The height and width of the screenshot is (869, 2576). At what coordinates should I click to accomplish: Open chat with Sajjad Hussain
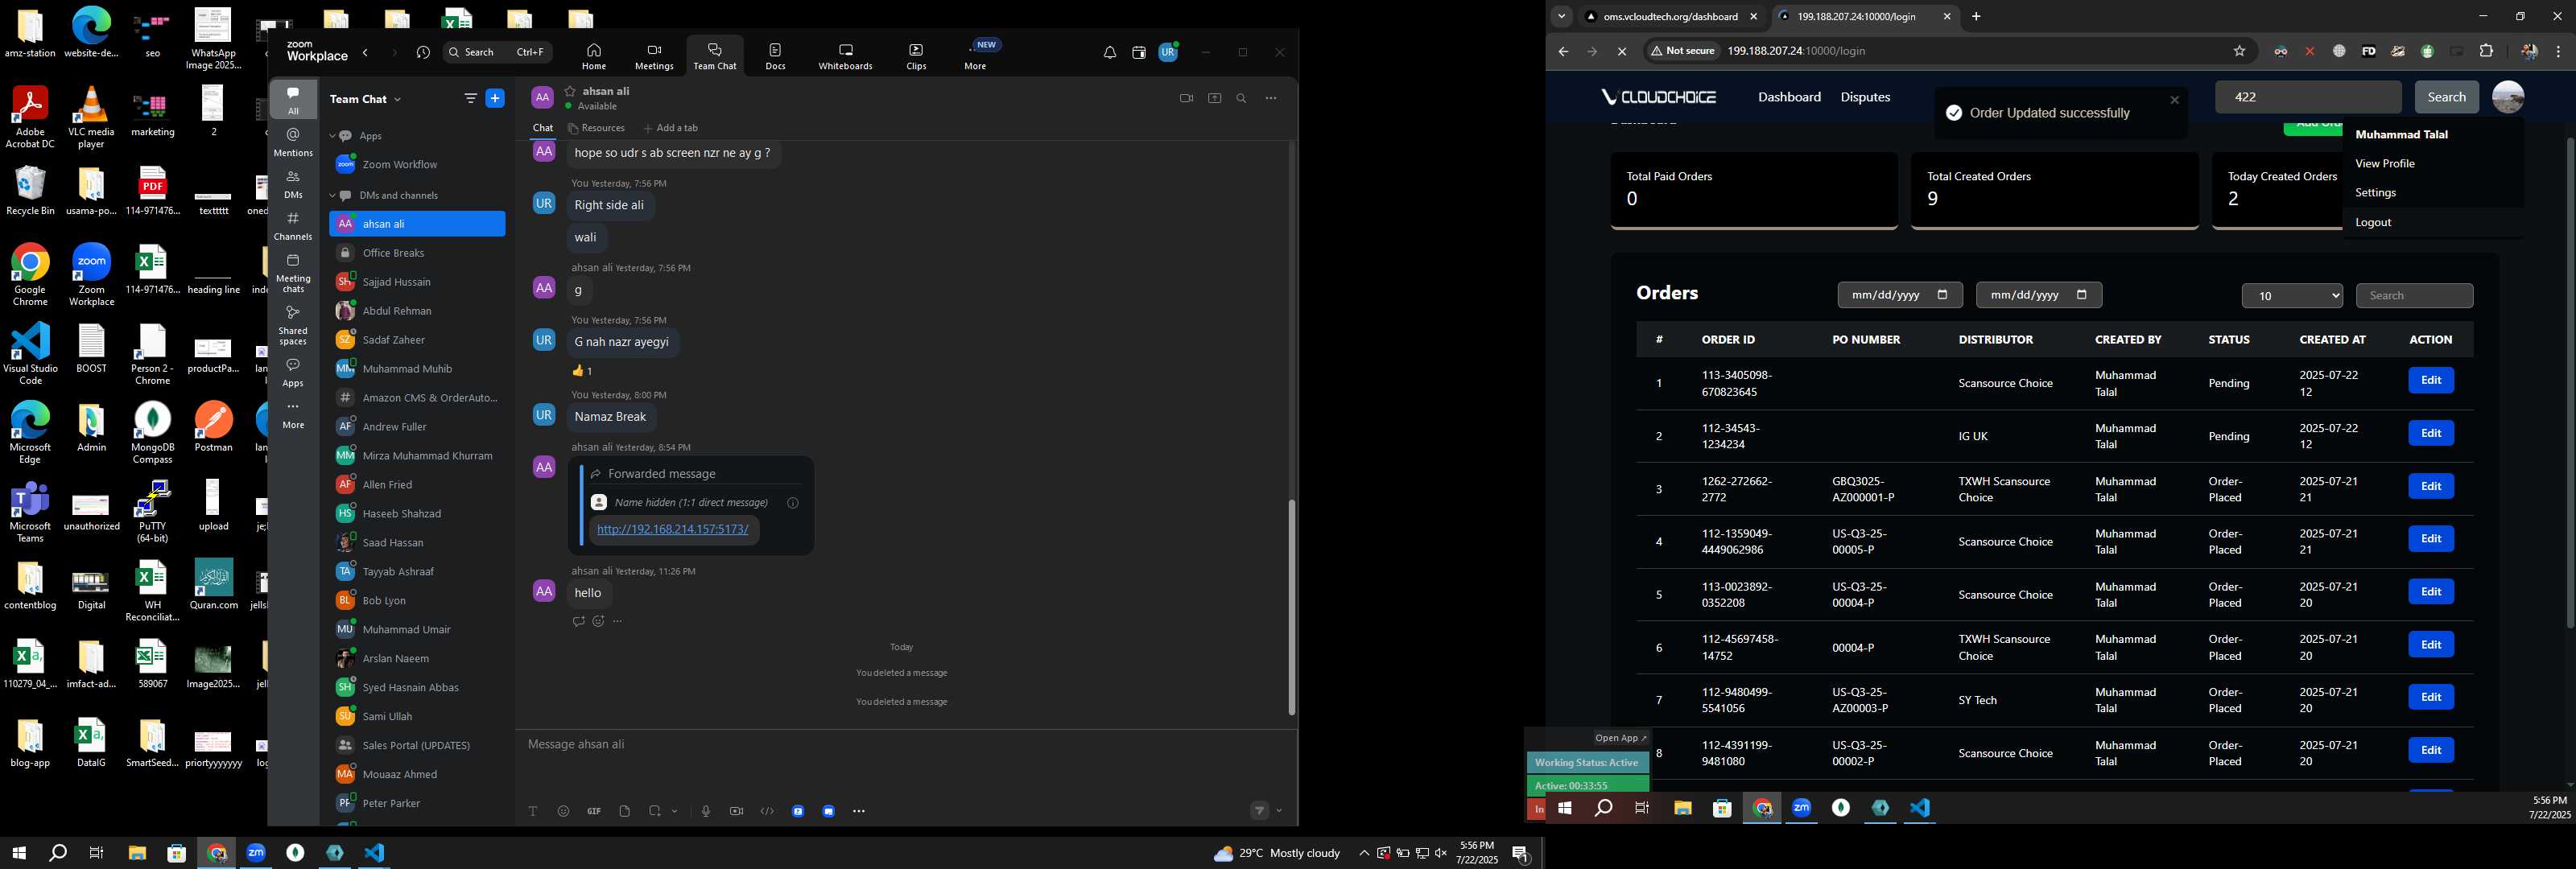tap(417, 282)
